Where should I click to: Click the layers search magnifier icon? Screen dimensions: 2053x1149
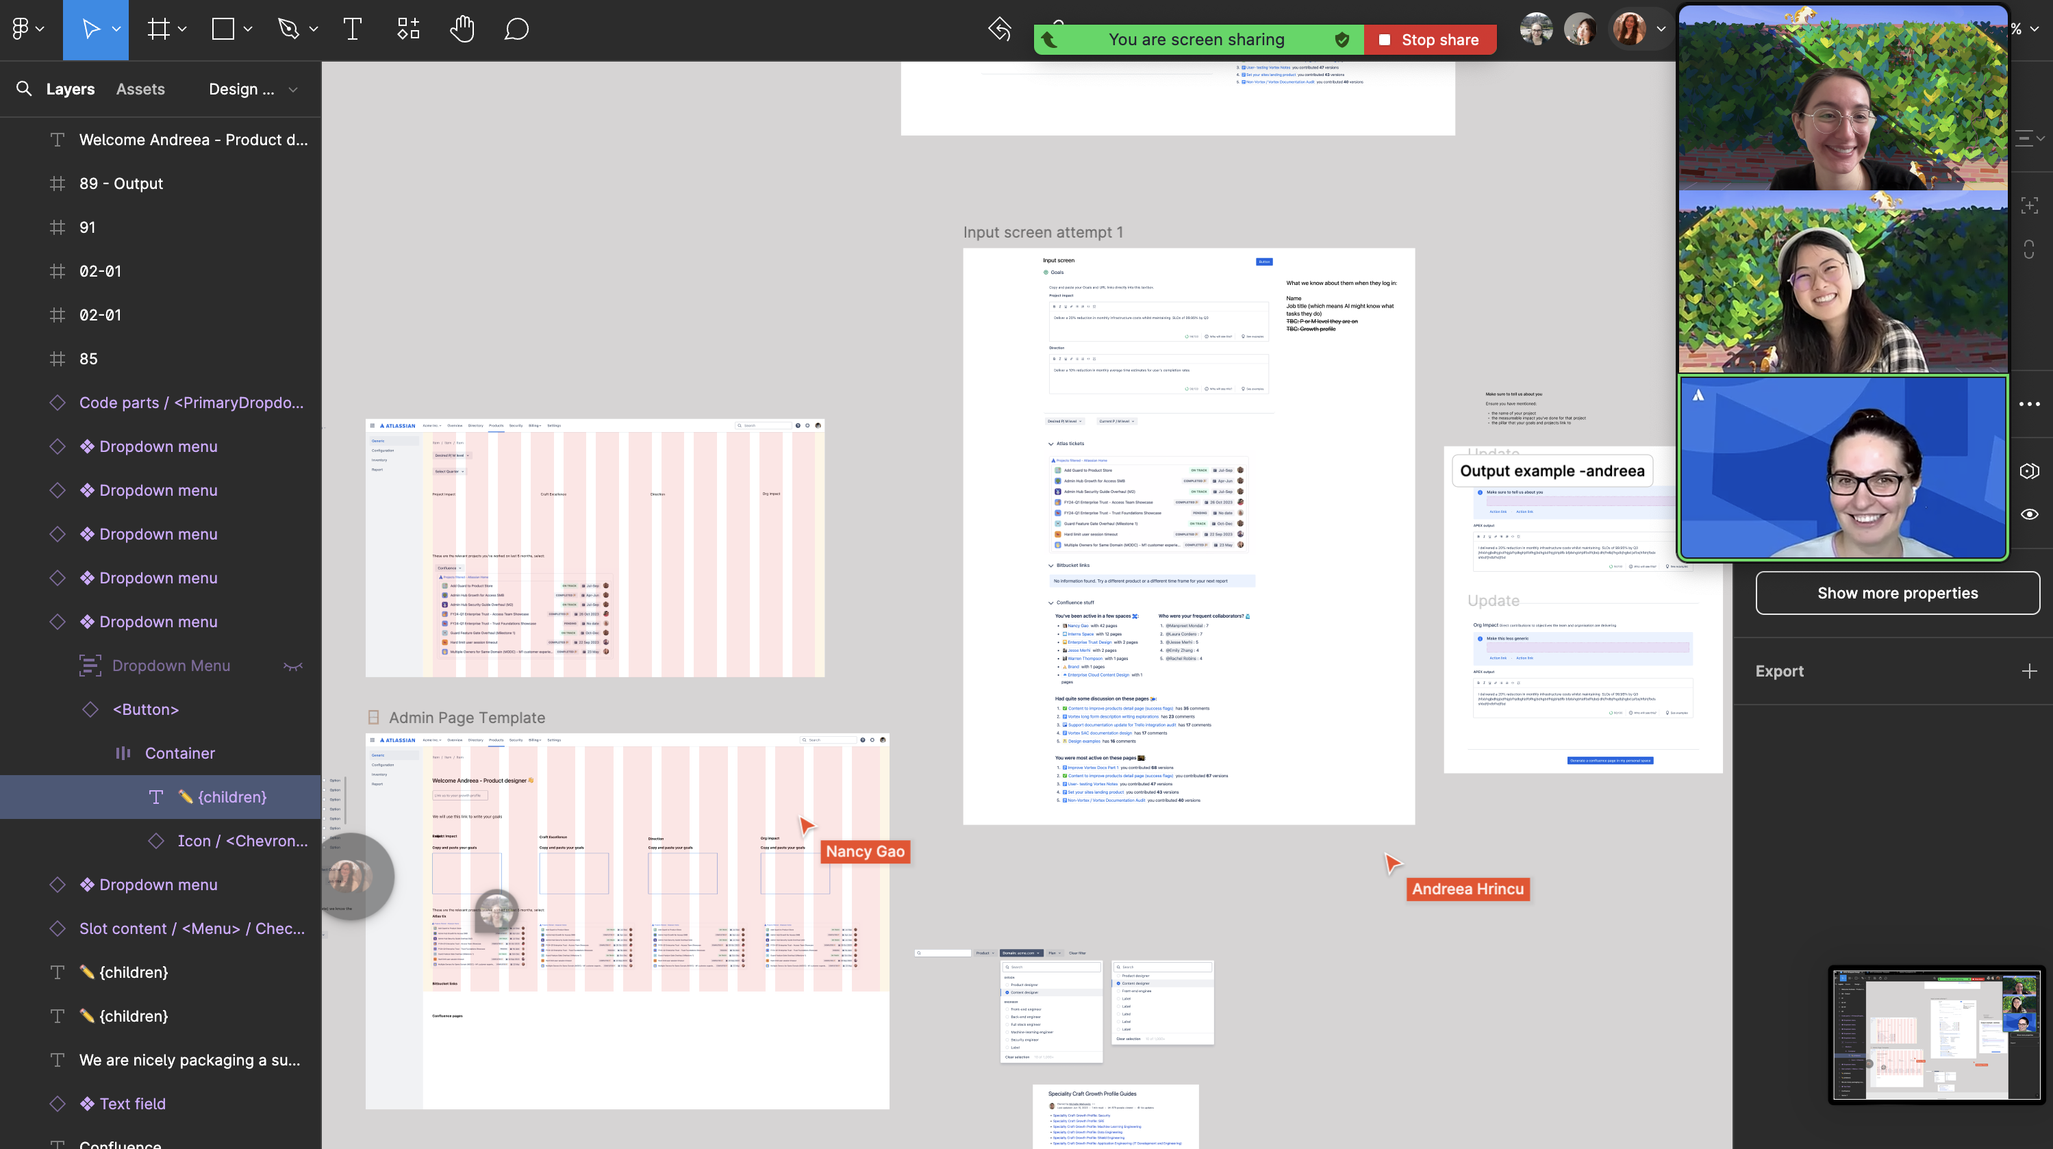click(24, 88)
